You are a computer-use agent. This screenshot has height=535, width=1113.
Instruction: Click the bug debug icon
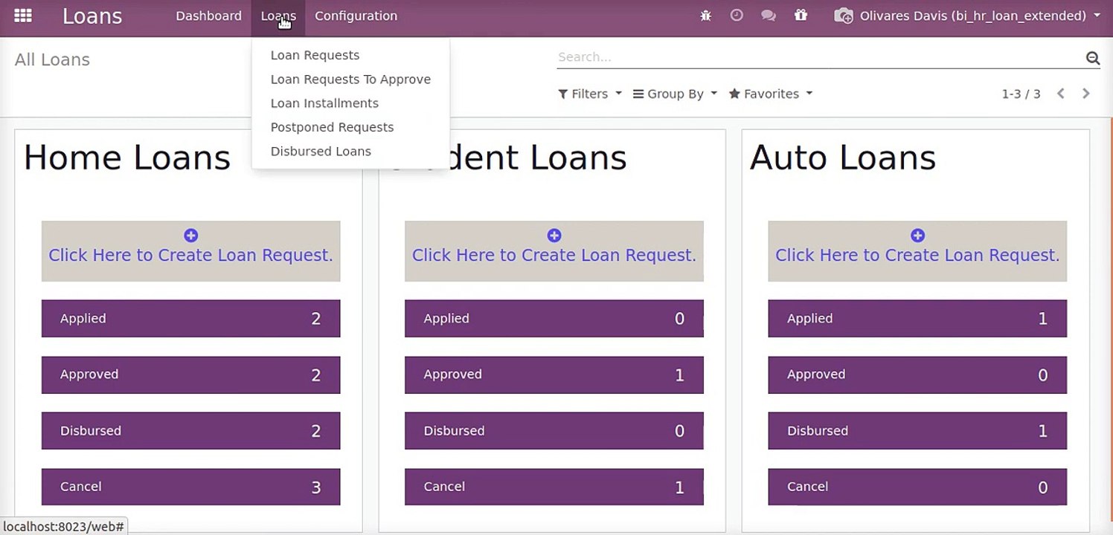pos(705,16)
